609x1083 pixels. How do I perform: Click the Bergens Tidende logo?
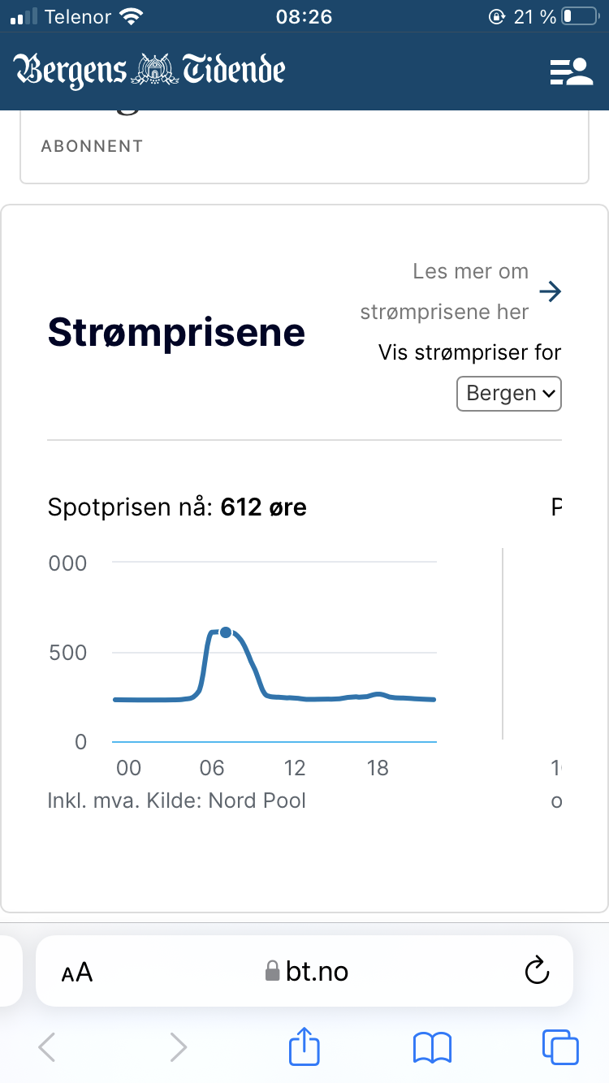149,71
